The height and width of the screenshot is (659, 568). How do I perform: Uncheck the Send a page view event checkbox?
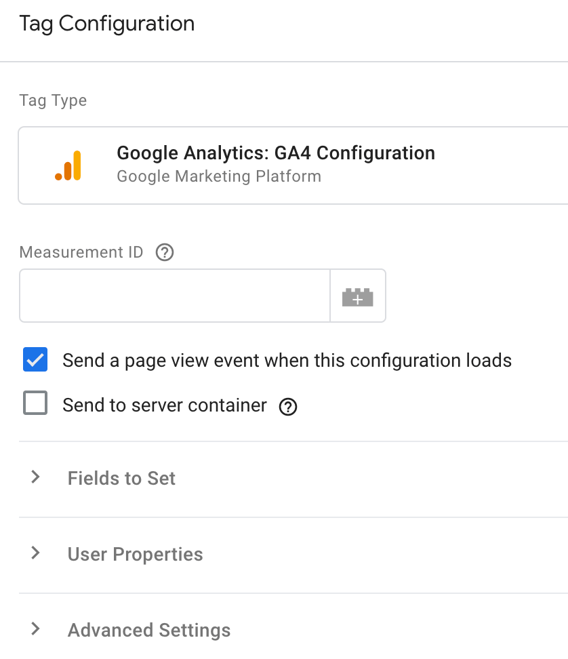pyautogui.click(x=35, y=359)
